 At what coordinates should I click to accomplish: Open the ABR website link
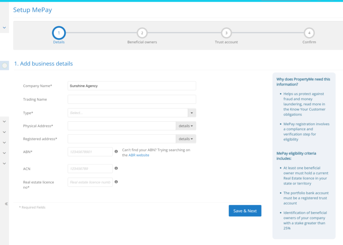(x=139, y=155)
